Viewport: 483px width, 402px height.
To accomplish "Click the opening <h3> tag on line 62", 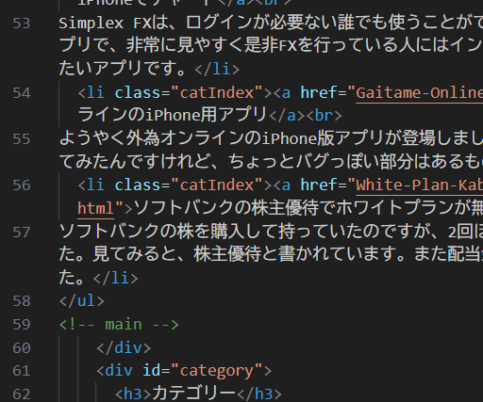I will [x=133, y=394].
